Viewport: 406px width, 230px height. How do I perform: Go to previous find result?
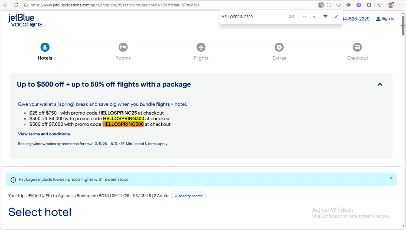pyautogui.click(x=304, y=17)
